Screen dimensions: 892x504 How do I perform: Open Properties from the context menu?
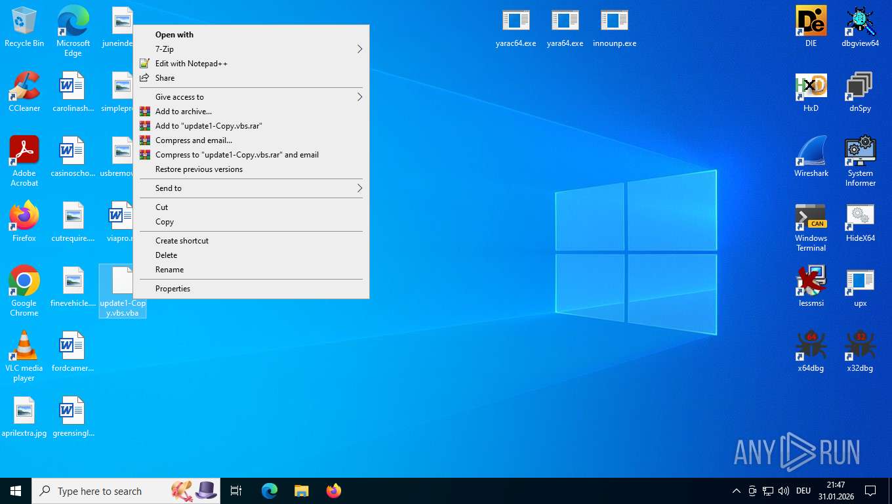251,289
